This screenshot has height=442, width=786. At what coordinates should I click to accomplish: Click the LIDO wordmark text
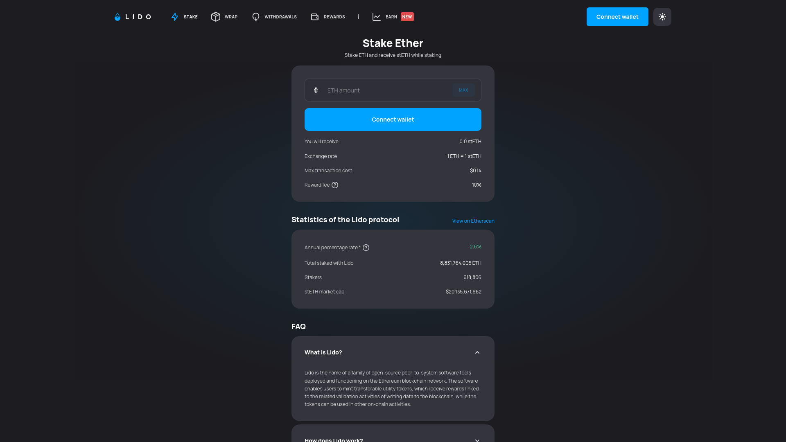pyautogui.click(x=138, y=17)
